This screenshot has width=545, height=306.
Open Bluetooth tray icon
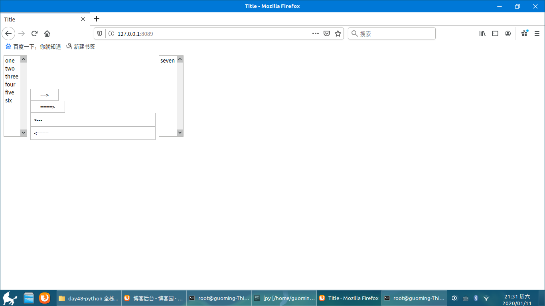click(476, 298)
